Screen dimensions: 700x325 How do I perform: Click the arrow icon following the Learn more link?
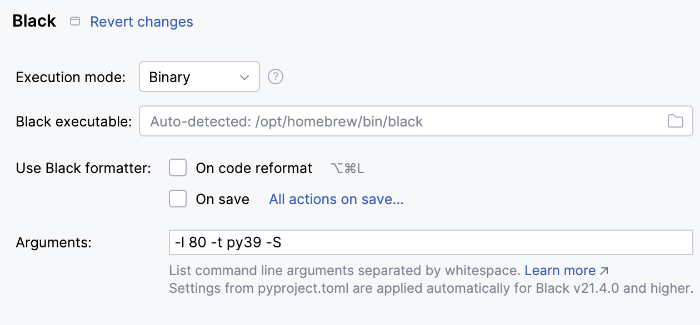pos(604,270)
